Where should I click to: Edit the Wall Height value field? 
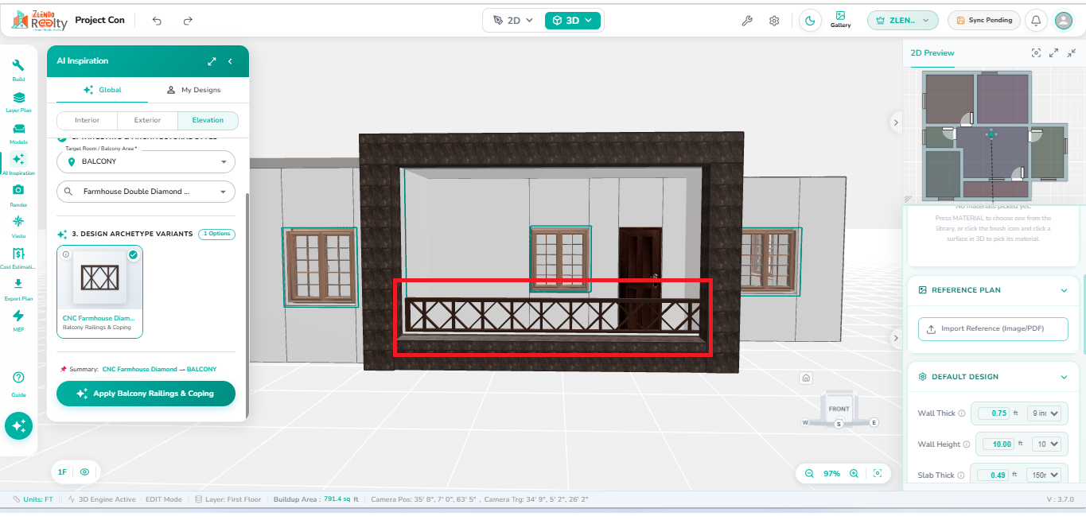pos(998,444)
